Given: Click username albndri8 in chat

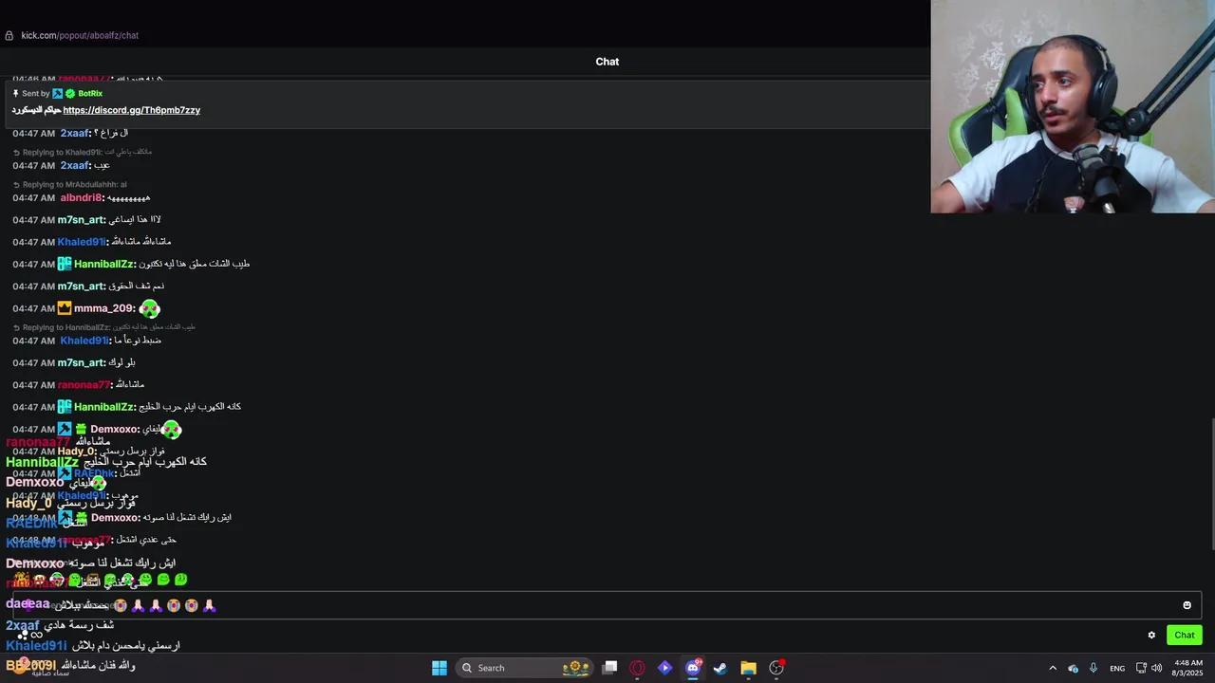Looking at the screenshot, I should point(81,198).
